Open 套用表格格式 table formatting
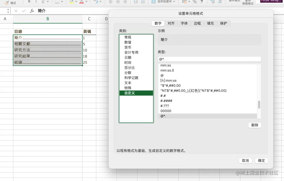This screenshot has height=181, width=284. (248, 2)
